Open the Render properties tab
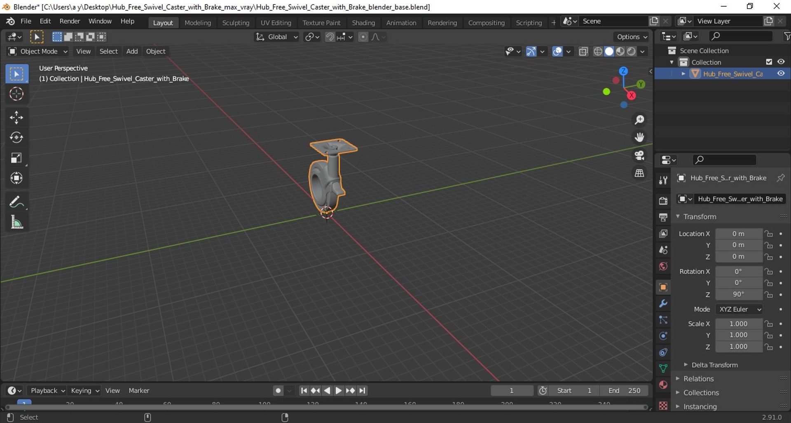This screenshot has height=423, width=791. (x=663, y=200)
